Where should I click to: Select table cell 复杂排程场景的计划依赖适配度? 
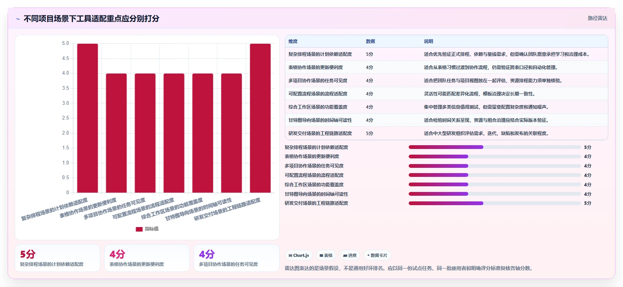pos(320,54)
